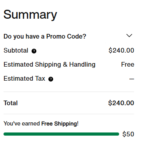
Task: Click the $240.00 subtotal amount
Action: tap(121, 50)
